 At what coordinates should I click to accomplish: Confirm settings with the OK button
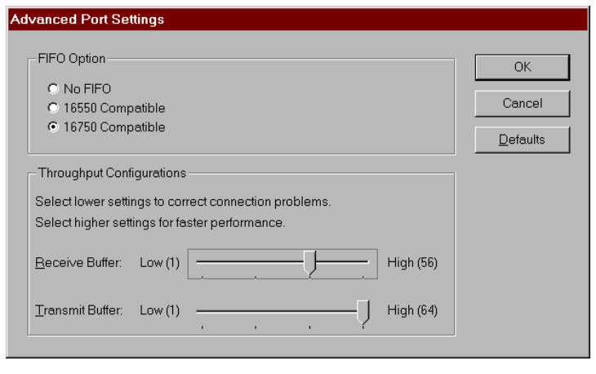coord(522,68)
